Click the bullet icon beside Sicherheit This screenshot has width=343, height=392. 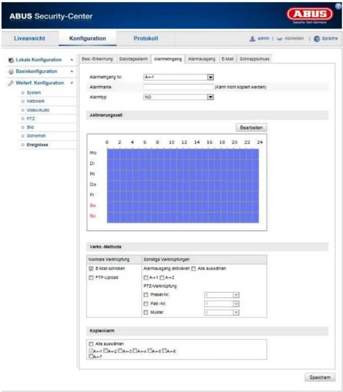click(23, 136)
